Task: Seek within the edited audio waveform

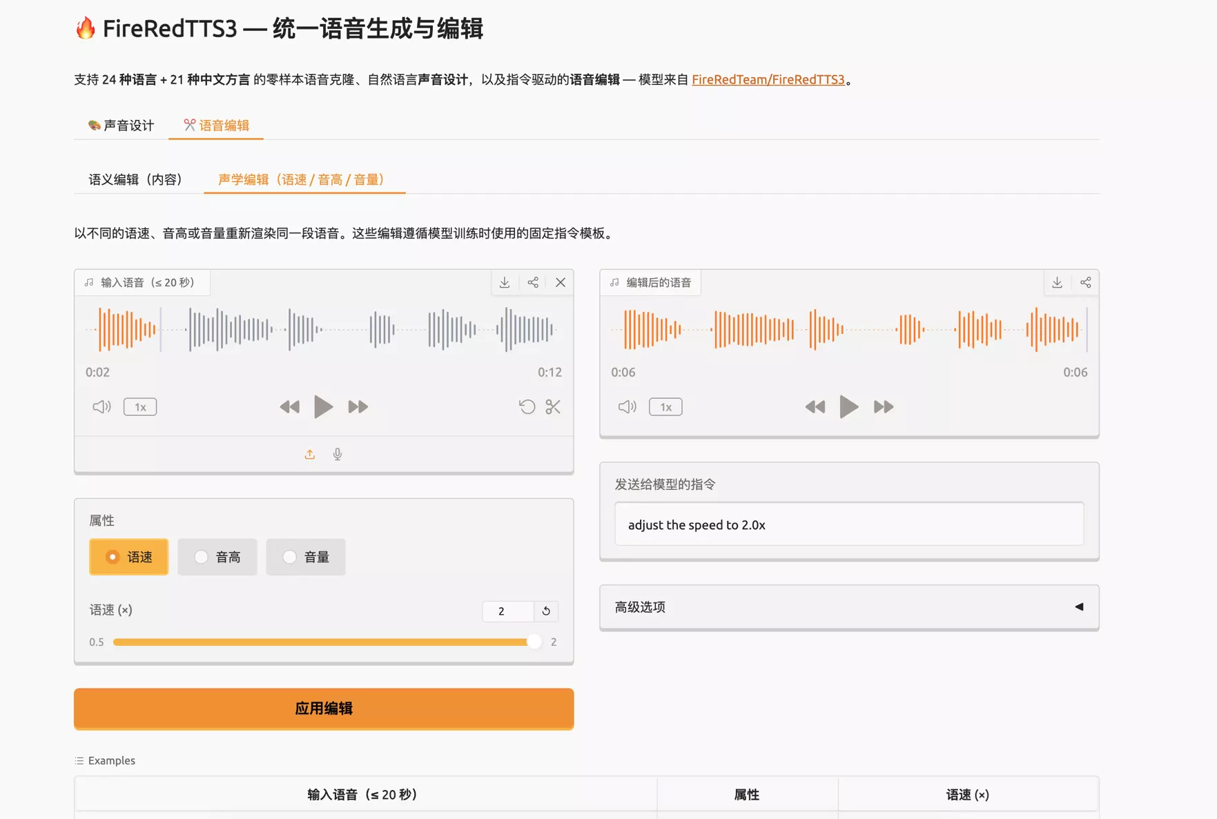Action: pos(849,329)
